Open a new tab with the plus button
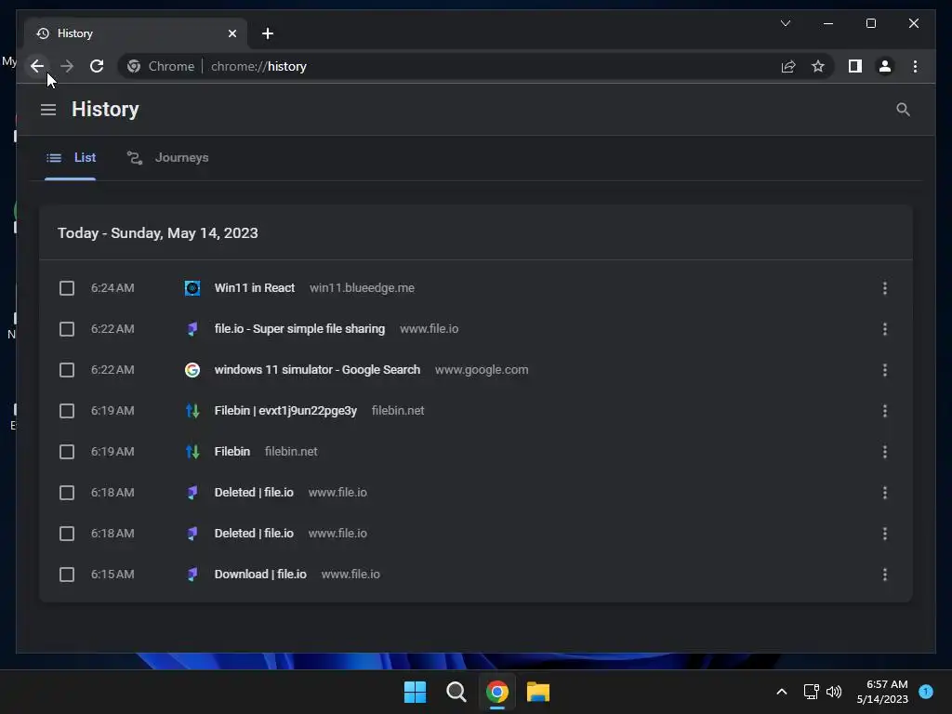This screenshot has width=952, height=714. tap(268, 33)
